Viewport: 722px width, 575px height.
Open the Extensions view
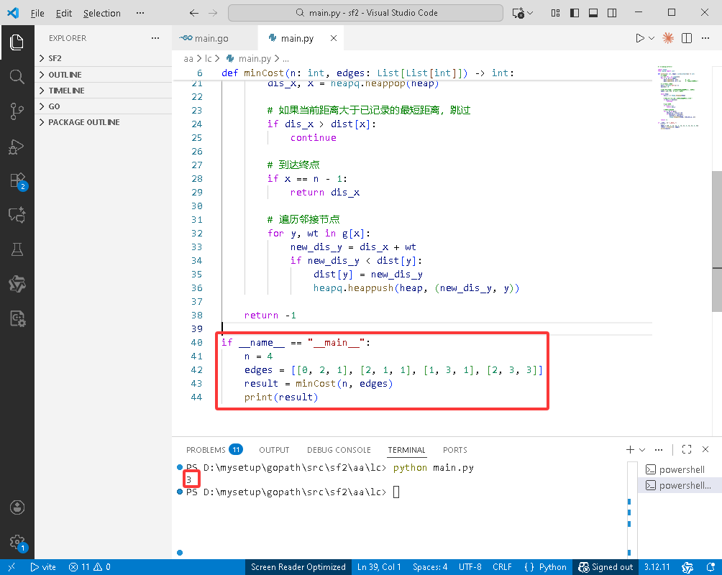click(x=17, y=180)
